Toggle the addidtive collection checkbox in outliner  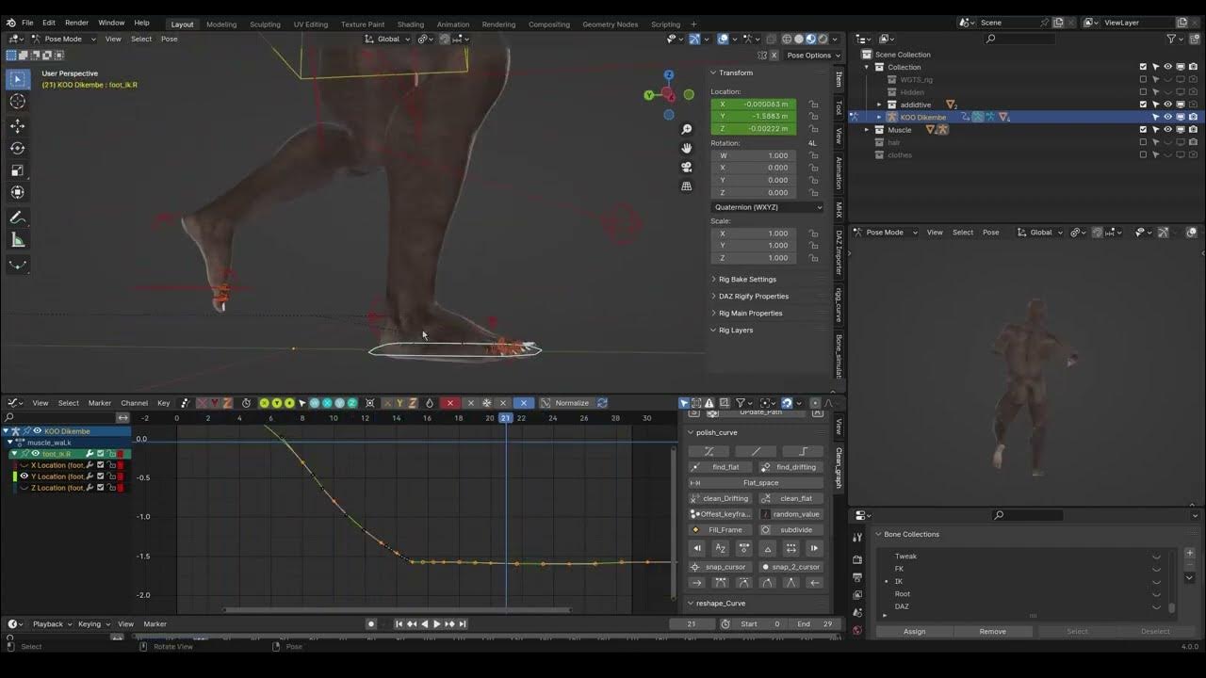[1143, 105]
